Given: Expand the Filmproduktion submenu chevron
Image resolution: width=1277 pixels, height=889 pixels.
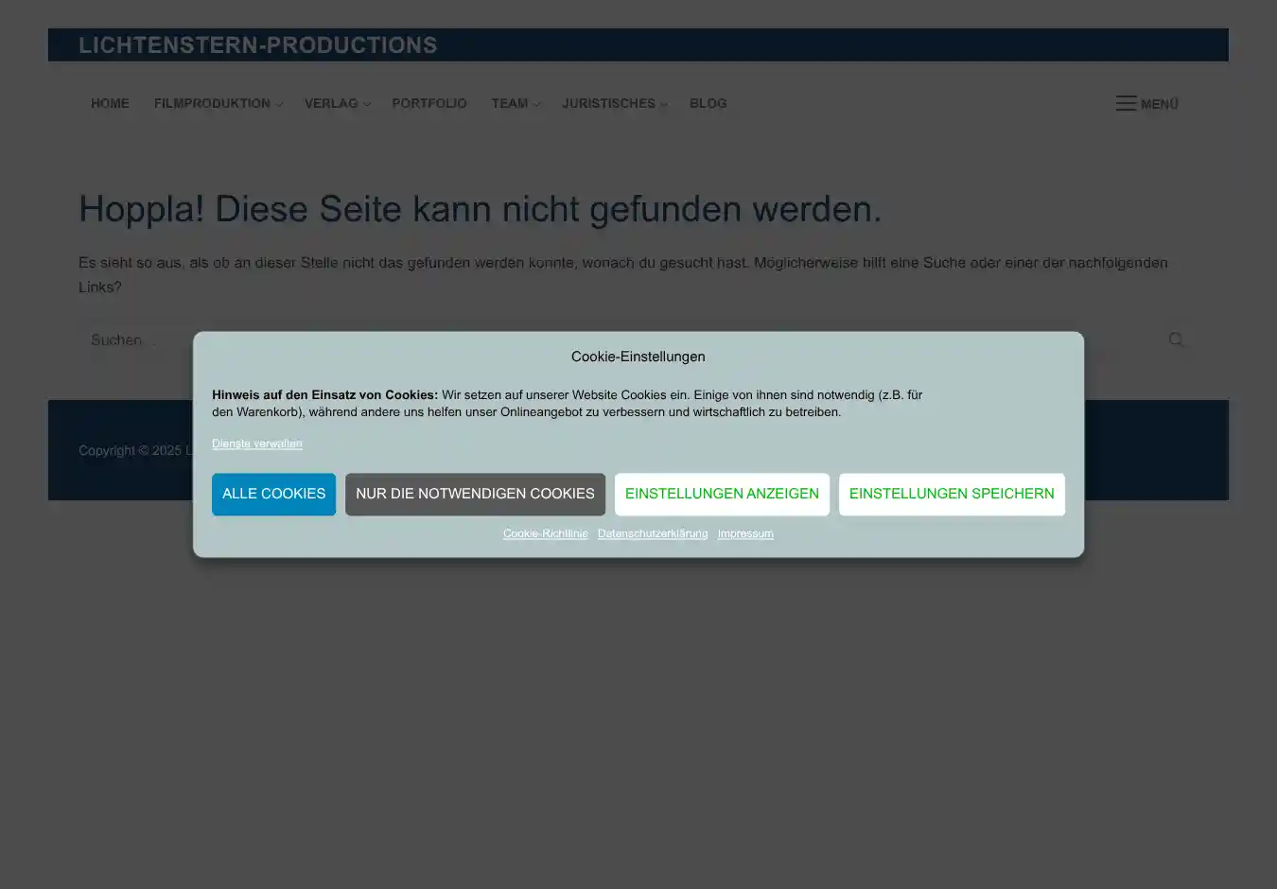Looking at the screenshot, I should pyautogui.click(x=280, y=105).
